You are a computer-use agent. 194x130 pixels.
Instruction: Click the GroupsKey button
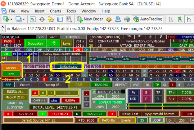35,43
